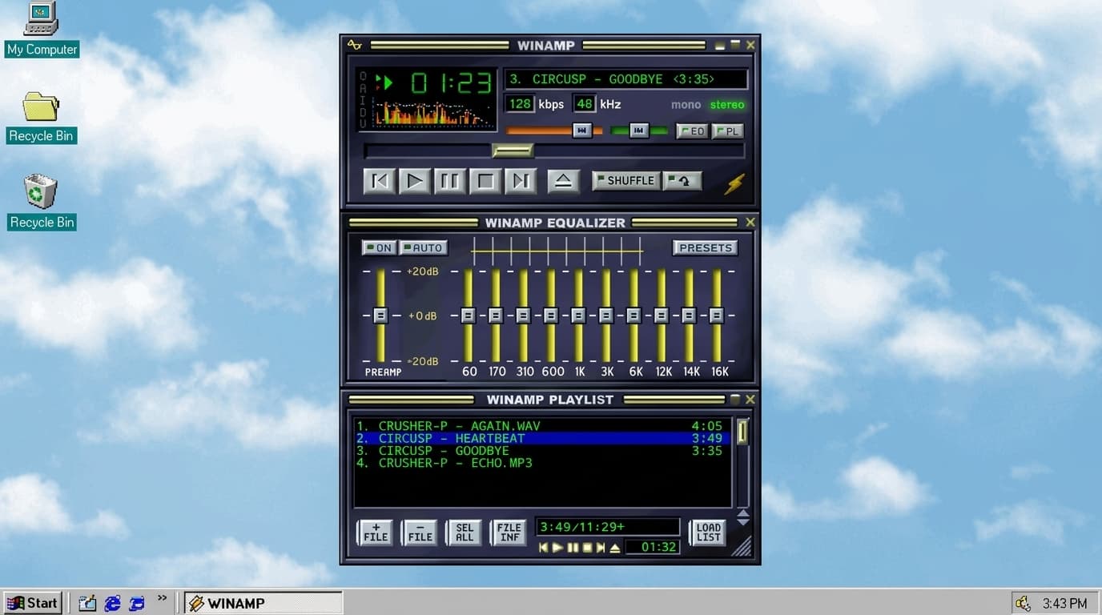This screenshot has height=615, width=1102.
Task: Click the 170 Hz equalizer band slider
Action: click(x=496, y=316)
